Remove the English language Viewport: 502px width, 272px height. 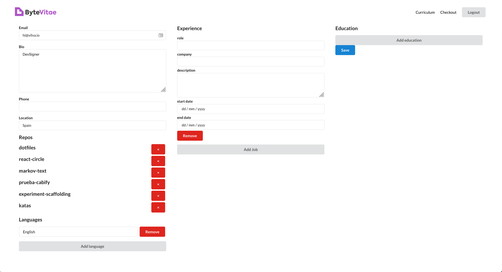[x=152, y=232]
